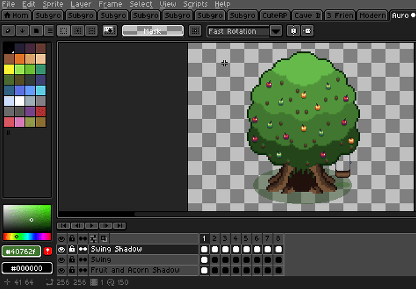Select frame 5 header in timeline
The image size is (416, 289).
(247, 239)
